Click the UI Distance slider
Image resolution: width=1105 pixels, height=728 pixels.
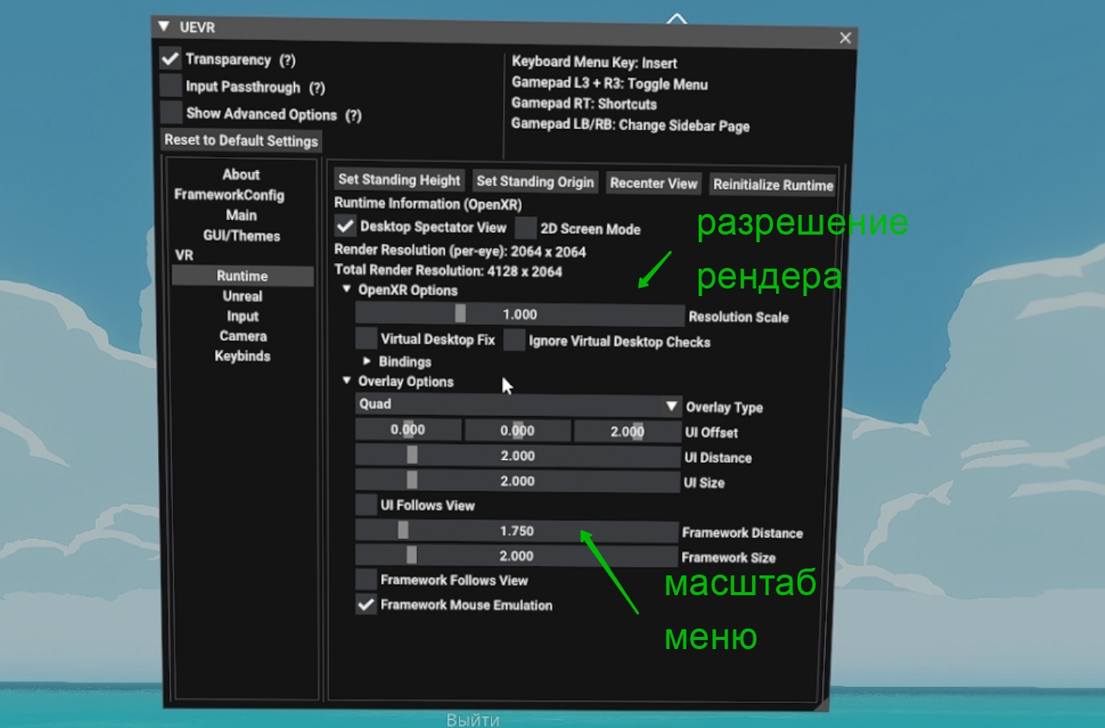[x=518, y=455]
